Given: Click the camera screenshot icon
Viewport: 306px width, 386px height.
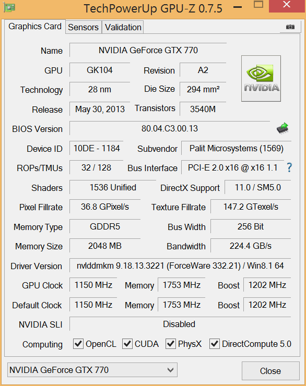Looking at the screenshot, I should pos(290,27).
